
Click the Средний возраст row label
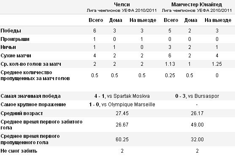click(22, 113)
